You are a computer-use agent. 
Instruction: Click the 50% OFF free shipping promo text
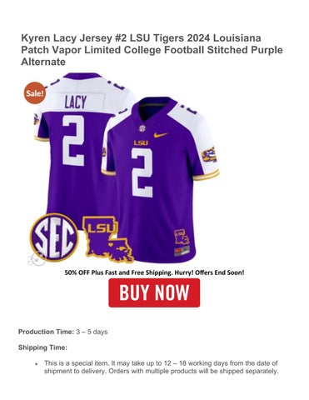(x=154, y=272)
